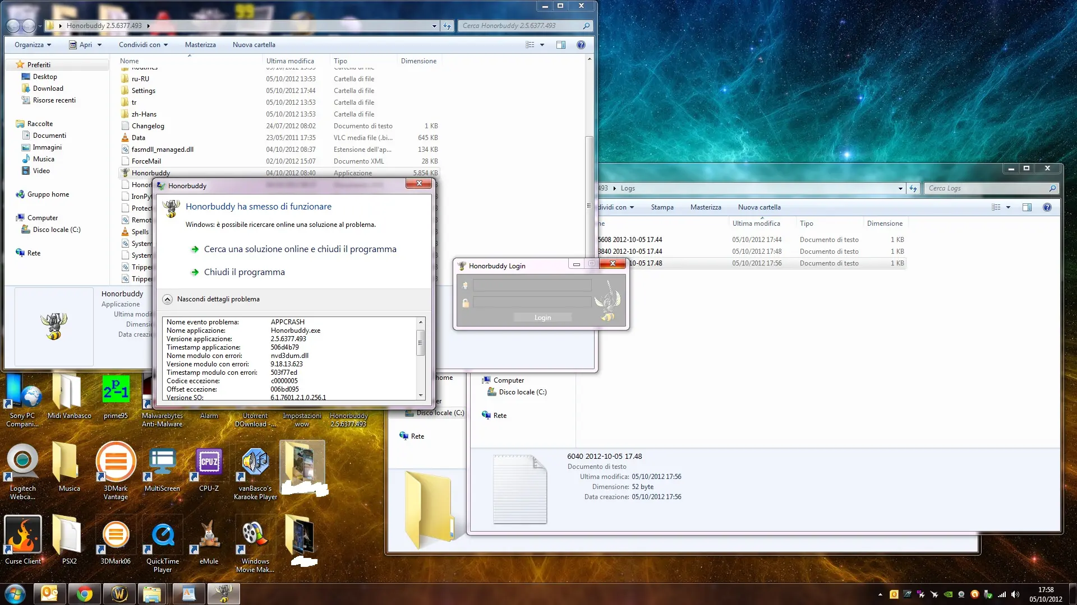Refresh the Honorbuddy folder address bar
This screenshot has width=1077, height=605.
[447, 26]
